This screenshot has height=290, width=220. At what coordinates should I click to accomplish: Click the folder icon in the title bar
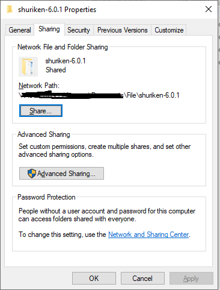[x=10, y=10]
